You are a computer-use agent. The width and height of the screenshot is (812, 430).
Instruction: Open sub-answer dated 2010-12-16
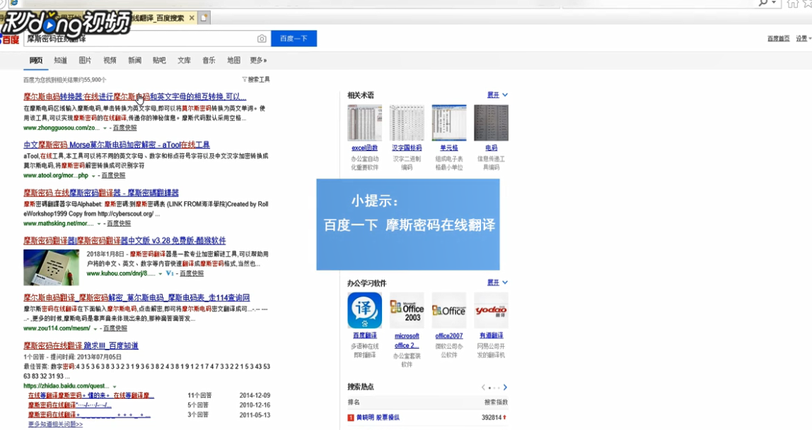point(70,405)
